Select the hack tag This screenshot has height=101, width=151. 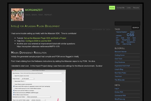pos(134,38)
